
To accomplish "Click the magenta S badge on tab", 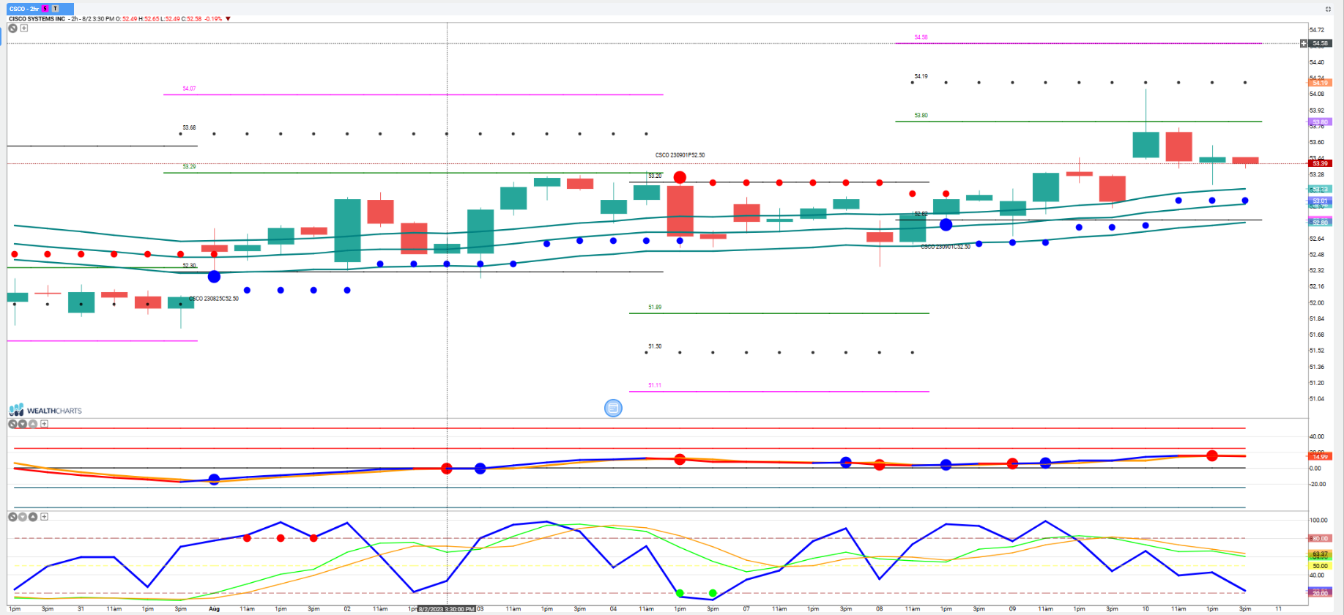I will 45,9.
